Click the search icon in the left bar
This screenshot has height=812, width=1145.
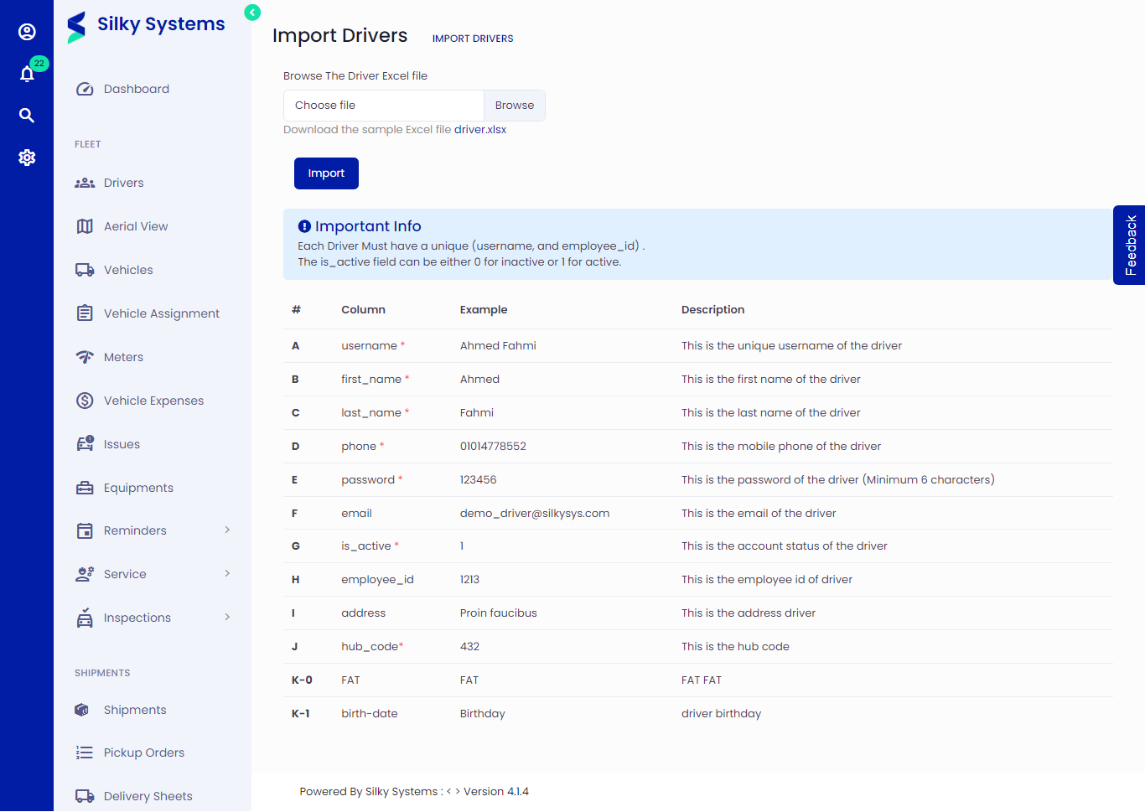point(27,115)
